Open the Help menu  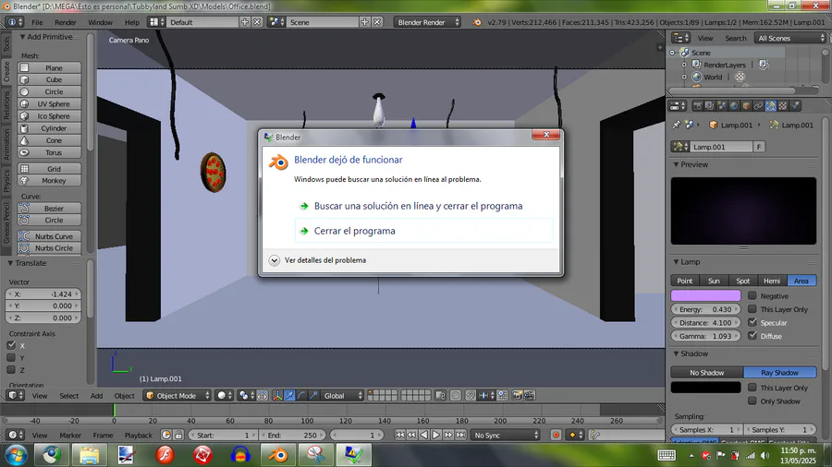(131, 22)
